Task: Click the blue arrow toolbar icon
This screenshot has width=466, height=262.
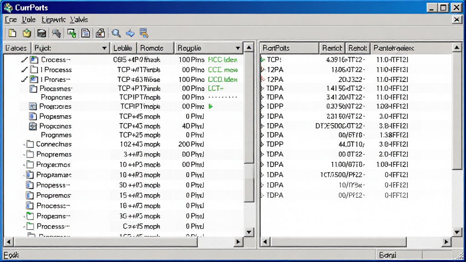Action: [x=130, y=33]
